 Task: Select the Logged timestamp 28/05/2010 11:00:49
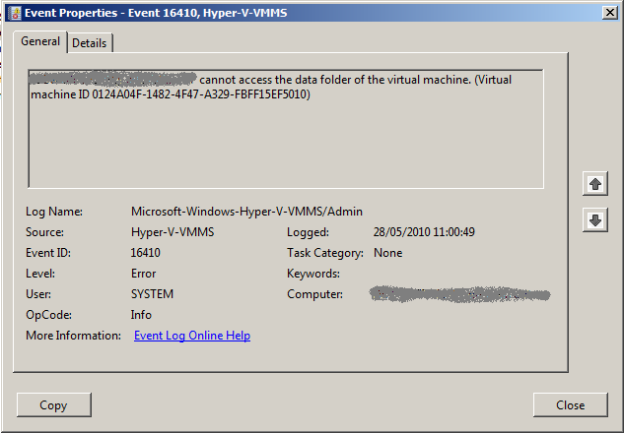(424, 232)
